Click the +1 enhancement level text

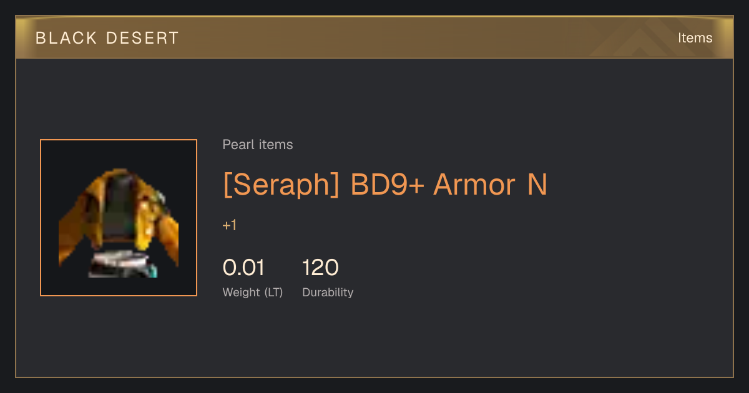point(230,225)
